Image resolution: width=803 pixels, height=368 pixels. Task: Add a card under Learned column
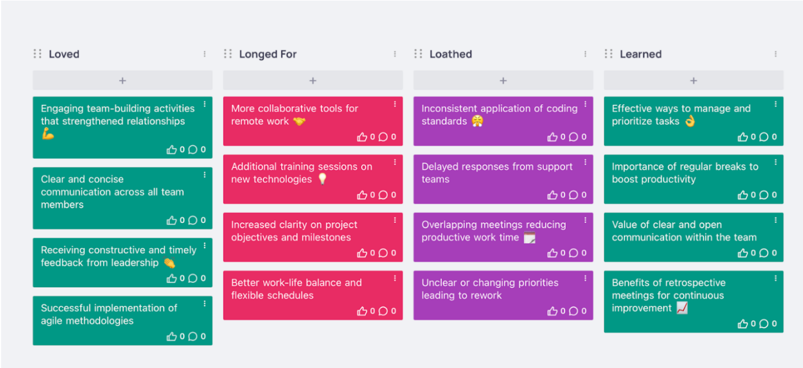tap(694, 81)
